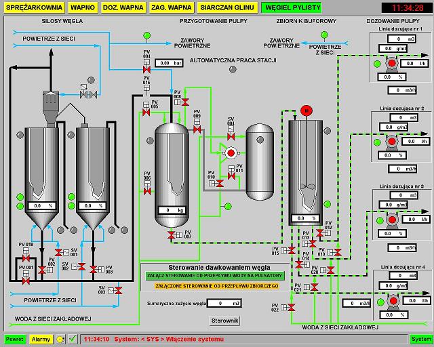Click valve PV 009

(x=197, y=129)
